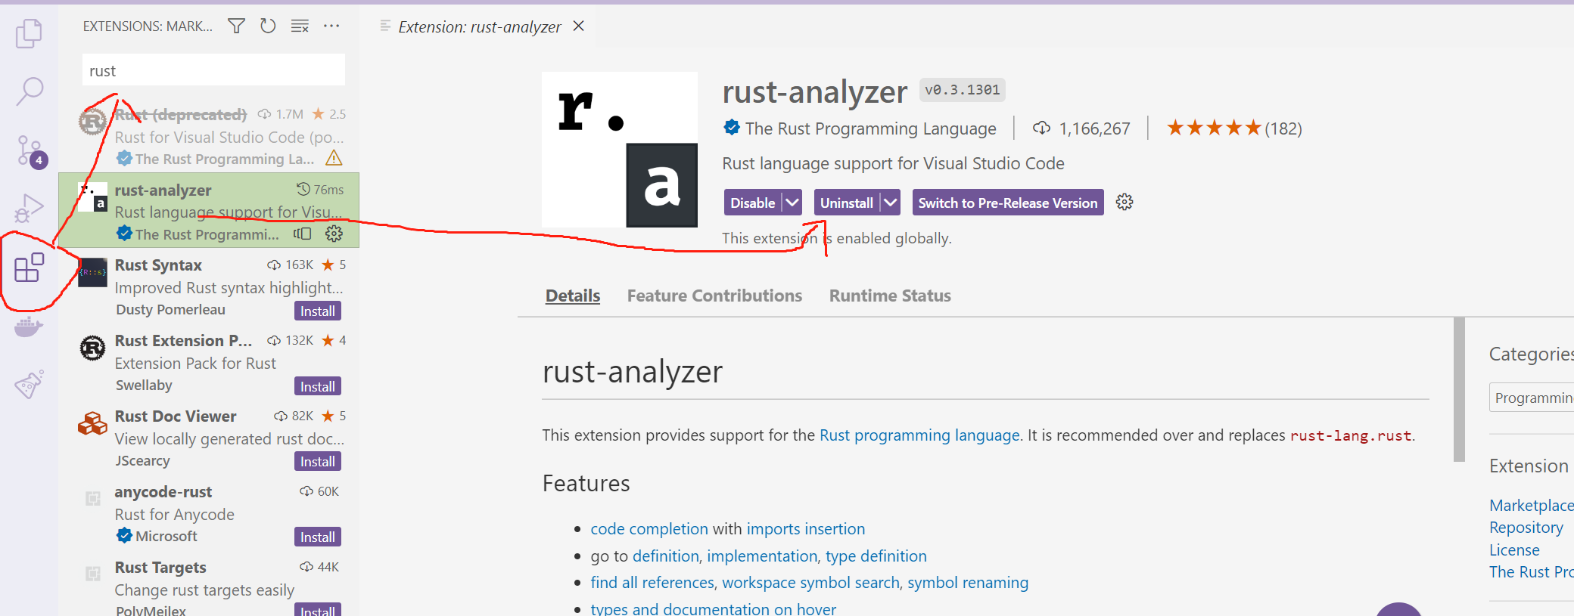Select Rust (deprecated) extension in list

click(x=209, y=135)
